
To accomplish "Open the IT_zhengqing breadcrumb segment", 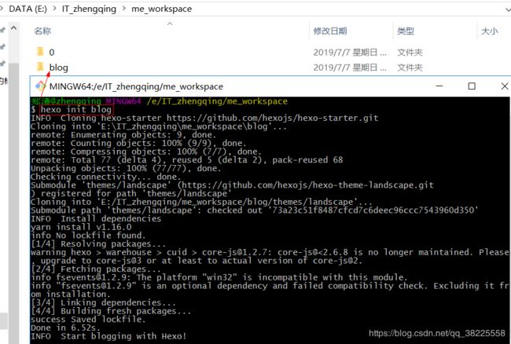I will click(x=89, y=9).
